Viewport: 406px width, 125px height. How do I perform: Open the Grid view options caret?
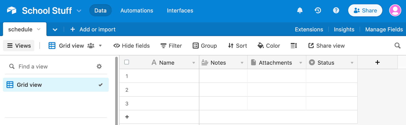(x=100, y=46)
